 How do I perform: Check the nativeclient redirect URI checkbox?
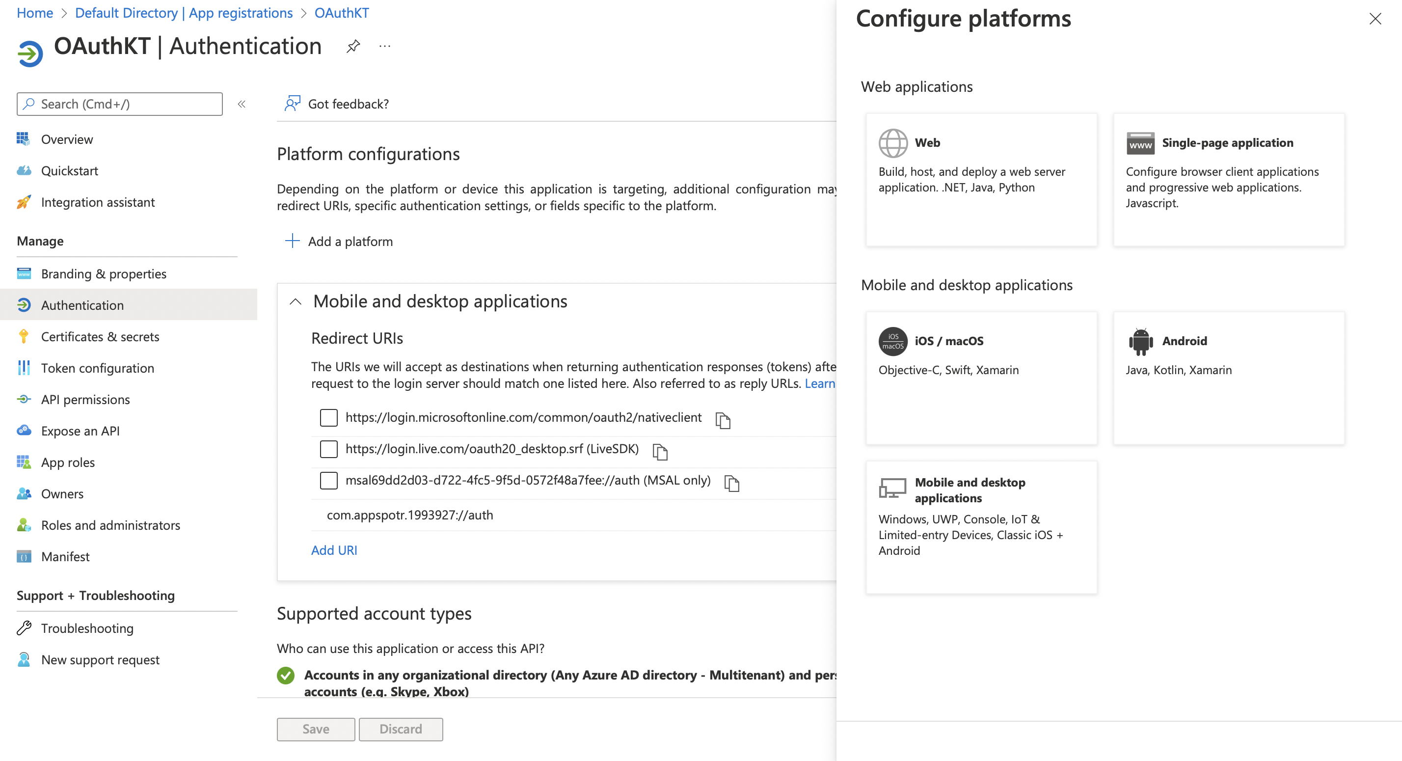[x=329, y=418]
